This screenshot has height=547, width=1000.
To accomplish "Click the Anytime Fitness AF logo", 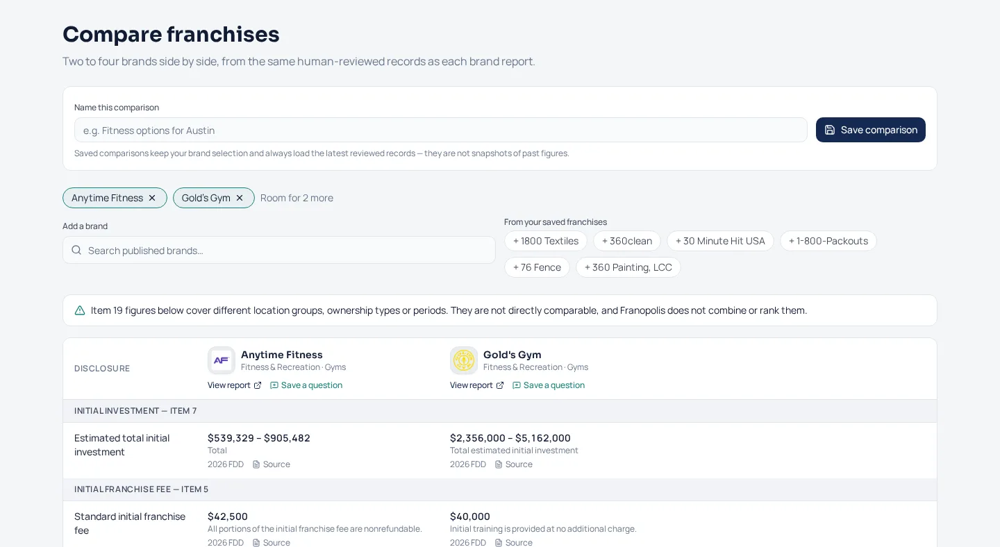I will coord(222,360).
